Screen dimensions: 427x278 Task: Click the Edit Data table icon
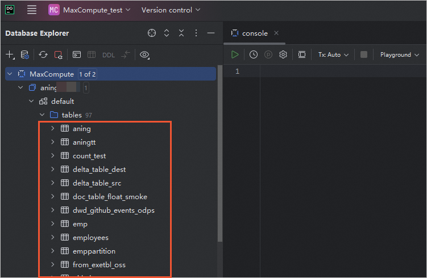click(92, 54)
